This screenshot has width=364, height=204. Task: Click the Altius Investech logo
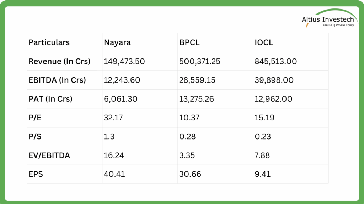pyautogui.click(x=327, y=19)
